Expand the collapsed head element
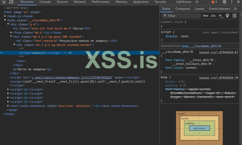Viewport: 242px width, 145px height. click(5, 16)
